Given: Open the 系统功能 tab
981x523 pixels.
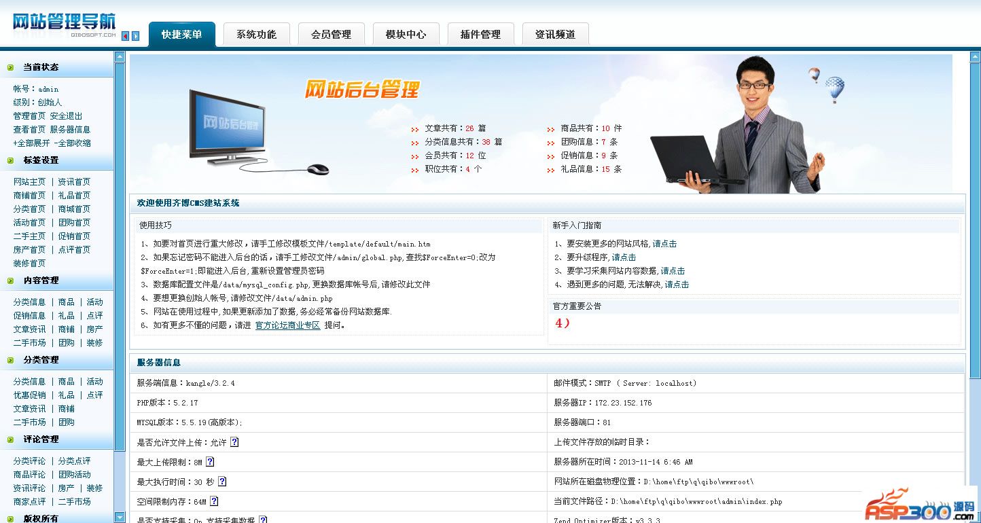Looking at the screenshot, I should (x=256, y=35).
